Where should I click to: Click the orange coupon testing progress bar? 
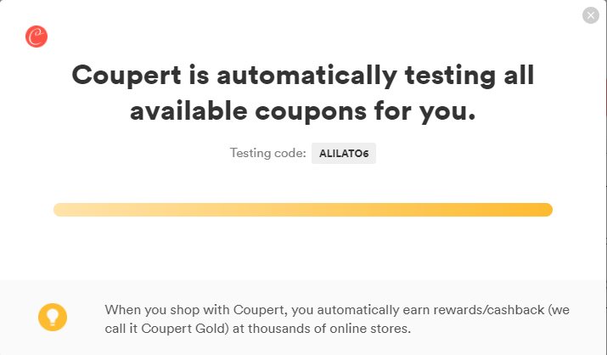[303, 210]
